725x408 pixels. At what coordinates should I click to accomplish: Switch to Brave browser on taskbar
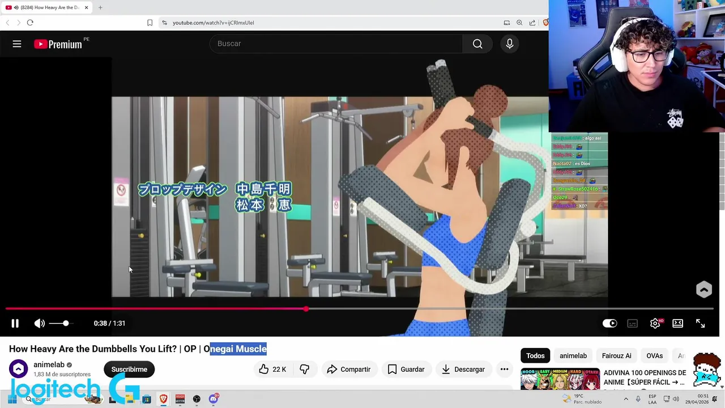click(x=163, y=399)
